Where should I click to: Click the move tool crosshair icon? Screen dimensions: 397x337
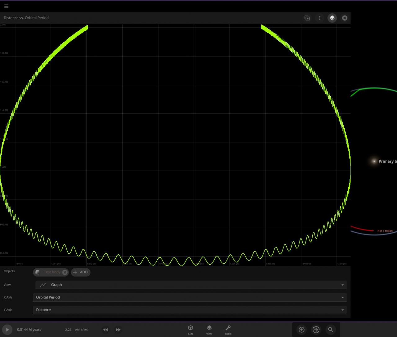[x=316, y=330]
